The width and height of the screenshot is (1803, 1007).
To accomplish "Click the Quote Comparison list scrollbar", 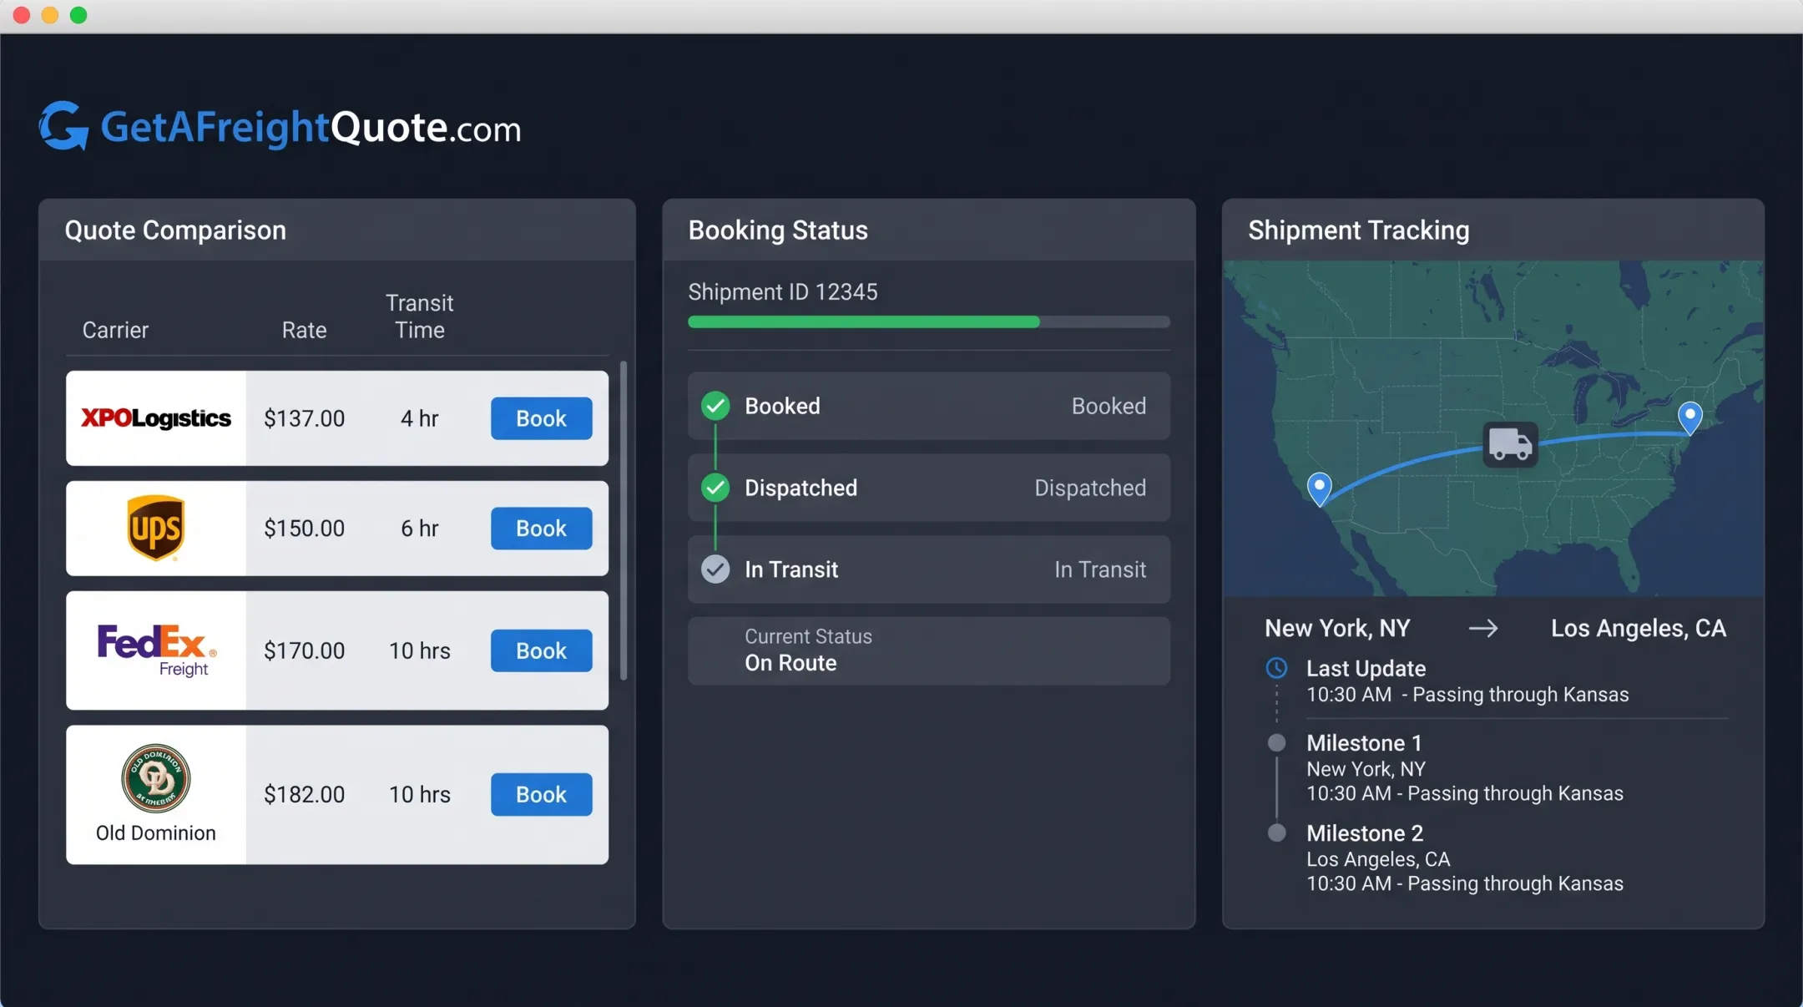I will click(x=624, y=520).
